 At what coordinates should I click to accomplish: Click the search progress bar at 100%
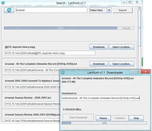[61, 28]
